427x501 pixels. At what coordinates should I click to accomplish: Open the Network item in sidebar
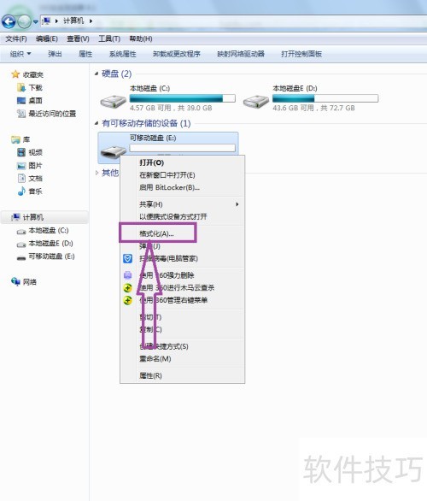(x=24, y=282)
